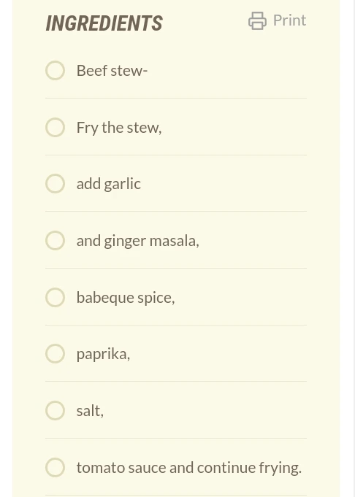Click the paprika, text label
The height and width of the screenshot is (497, 355).
tap(103, 355)
